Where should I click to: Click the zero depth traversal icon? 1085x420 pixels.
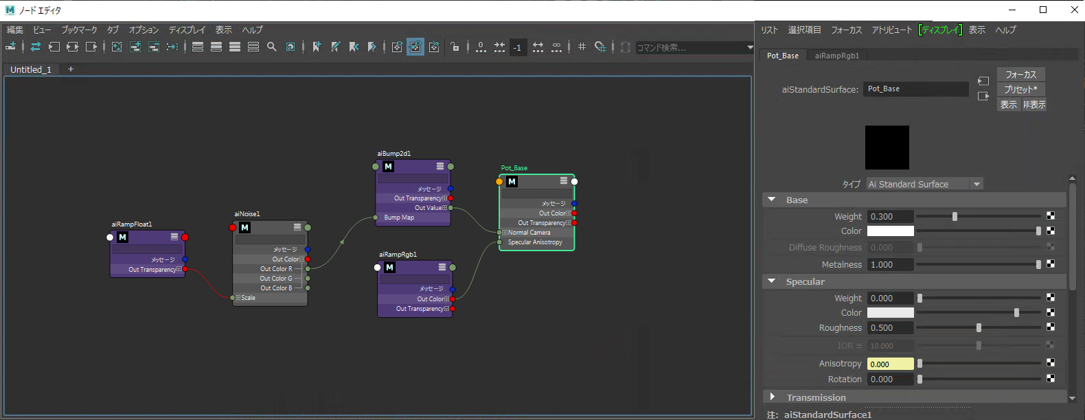click(x=481, y=47)
